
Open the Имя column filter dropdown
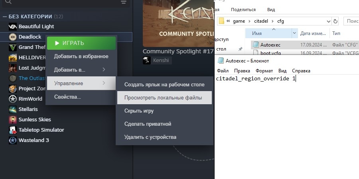click(294, 33)
